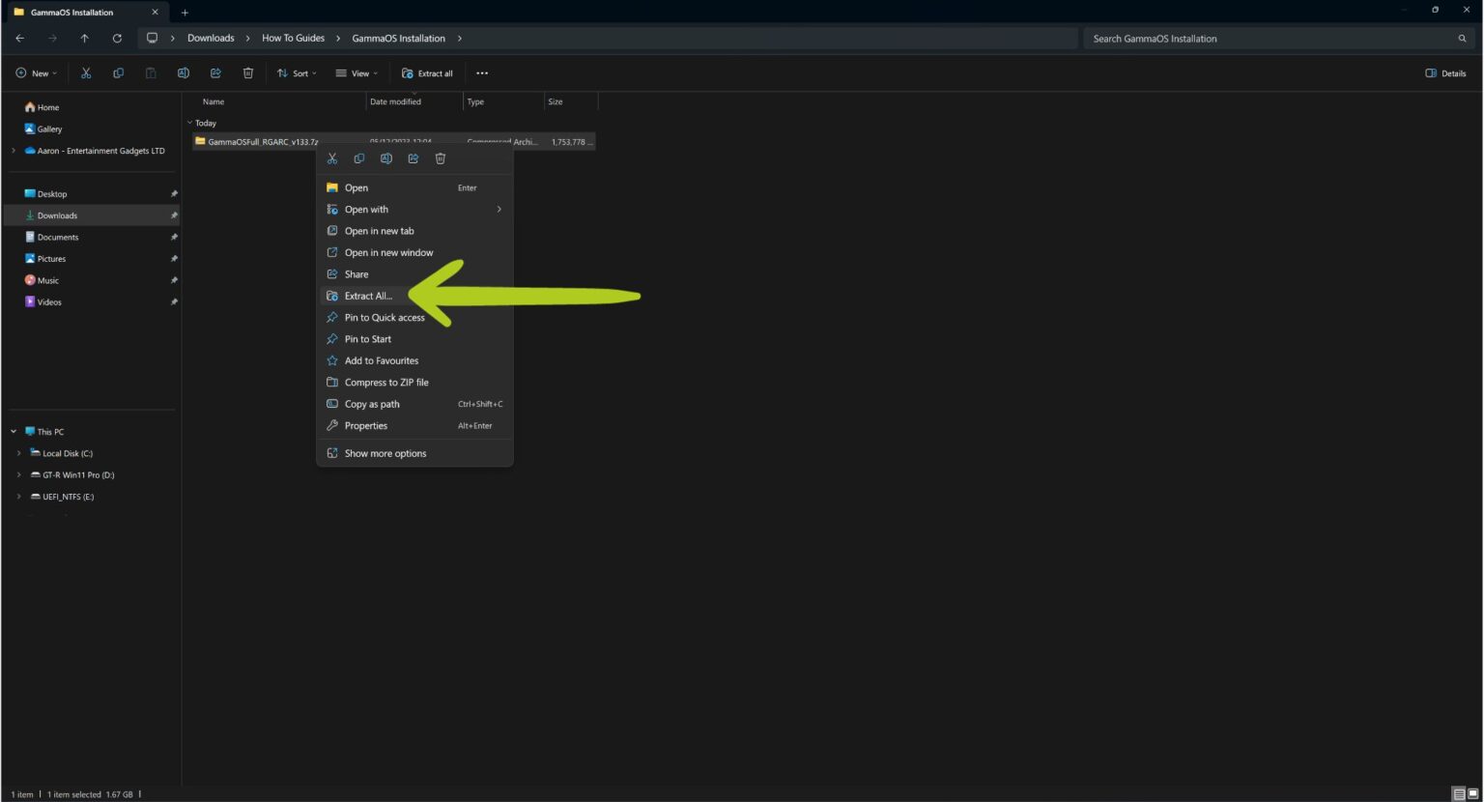Viewport: 1484px width, 802px height.
Task: Click the Copy icon in the toolbar
Action: click(x=118, y=72)
